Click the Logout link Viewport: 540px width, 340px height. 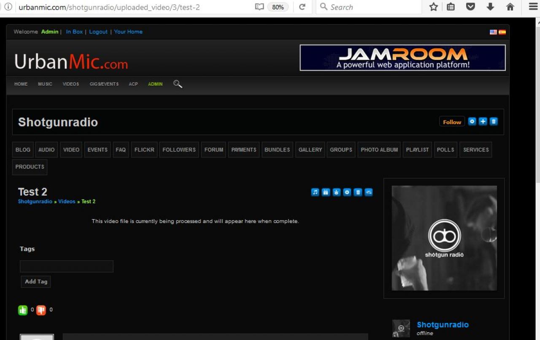pos(98,32)
